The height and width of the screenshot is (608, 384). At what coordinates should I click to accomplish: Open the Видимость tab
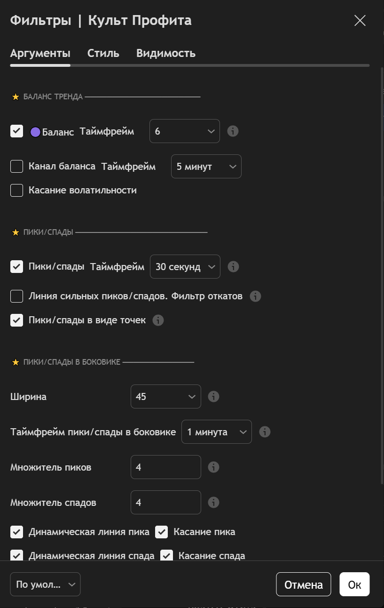pos(166,53)
